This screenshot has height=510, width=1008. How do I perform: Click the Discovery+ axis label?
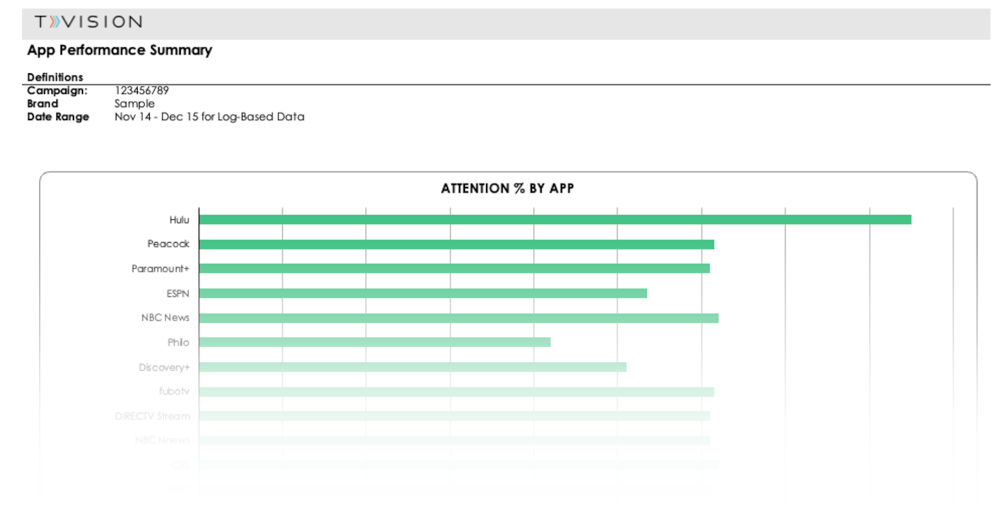(165, 367)
